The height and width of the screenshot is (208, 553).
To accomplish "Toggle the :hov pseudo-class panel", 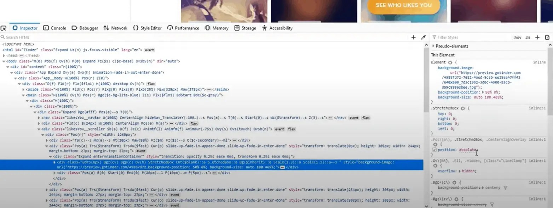I will [x=517, y=37].
